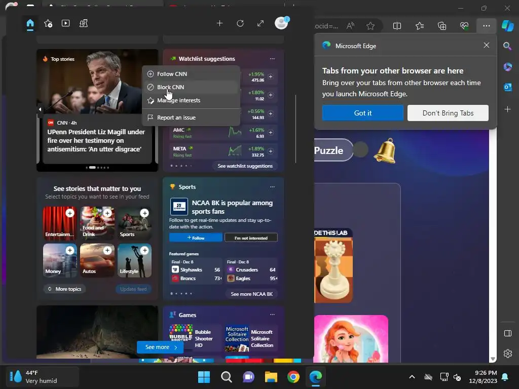519x389 pixels.
Task: Open the widgets Favorites star tab
Action: [x=48, y=23]
